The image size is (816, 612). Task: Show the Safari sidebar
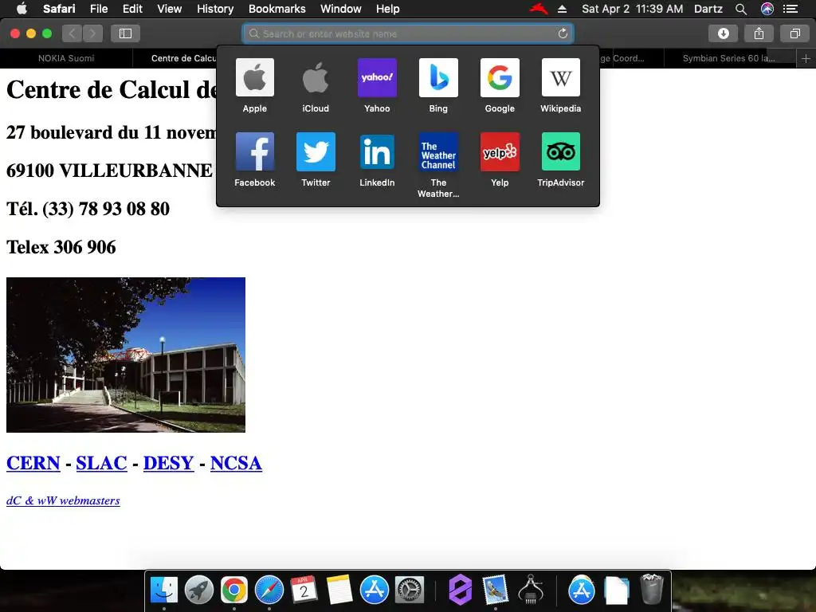125,33
